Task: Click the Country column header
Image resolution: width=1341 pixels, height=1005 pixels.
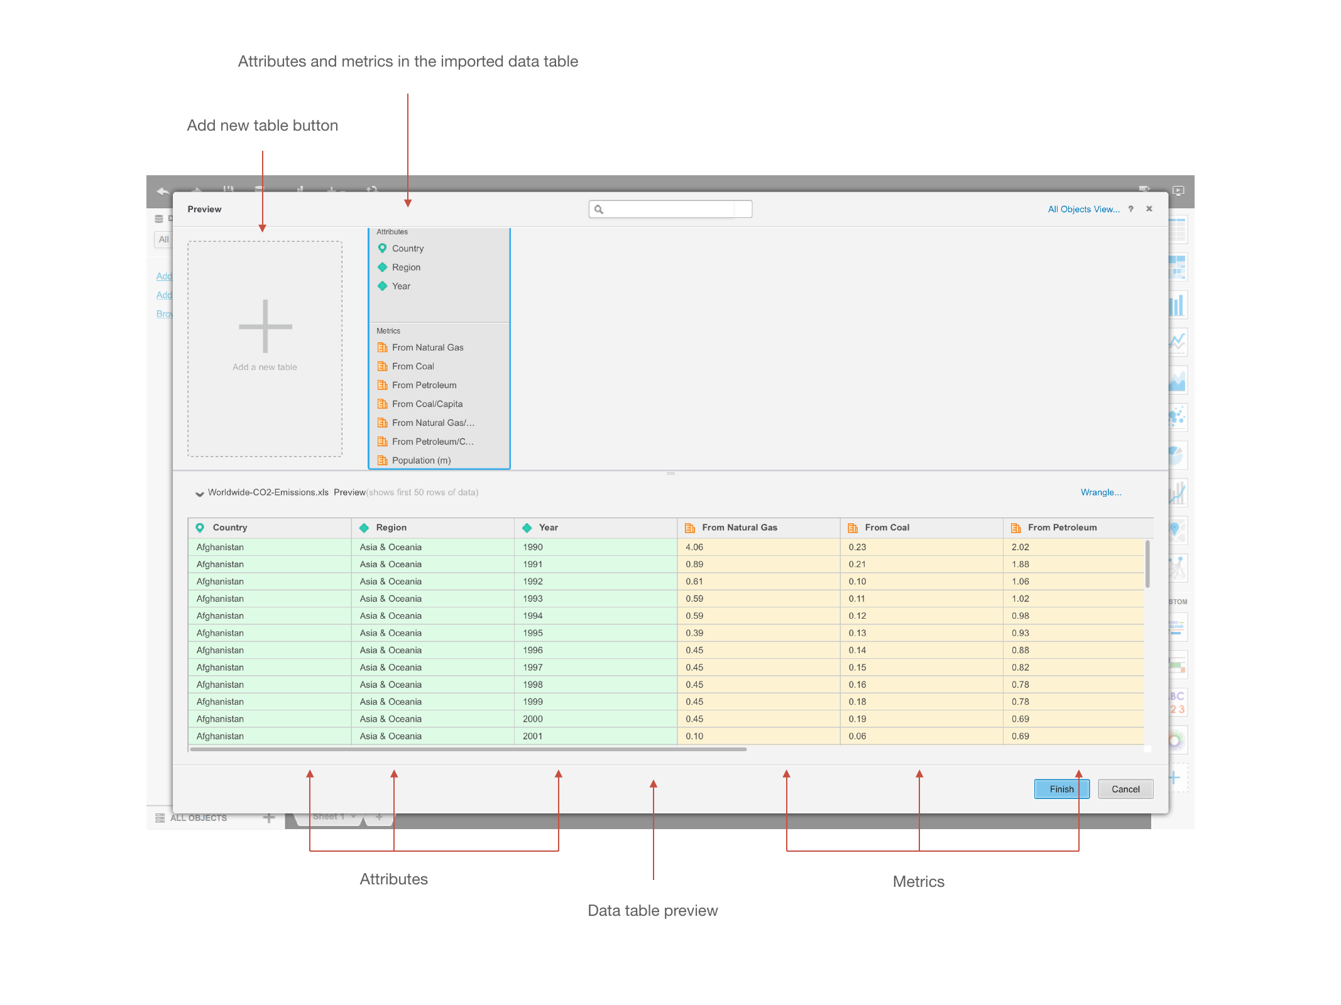Action: pyautogui.click(x=270, y=528)
